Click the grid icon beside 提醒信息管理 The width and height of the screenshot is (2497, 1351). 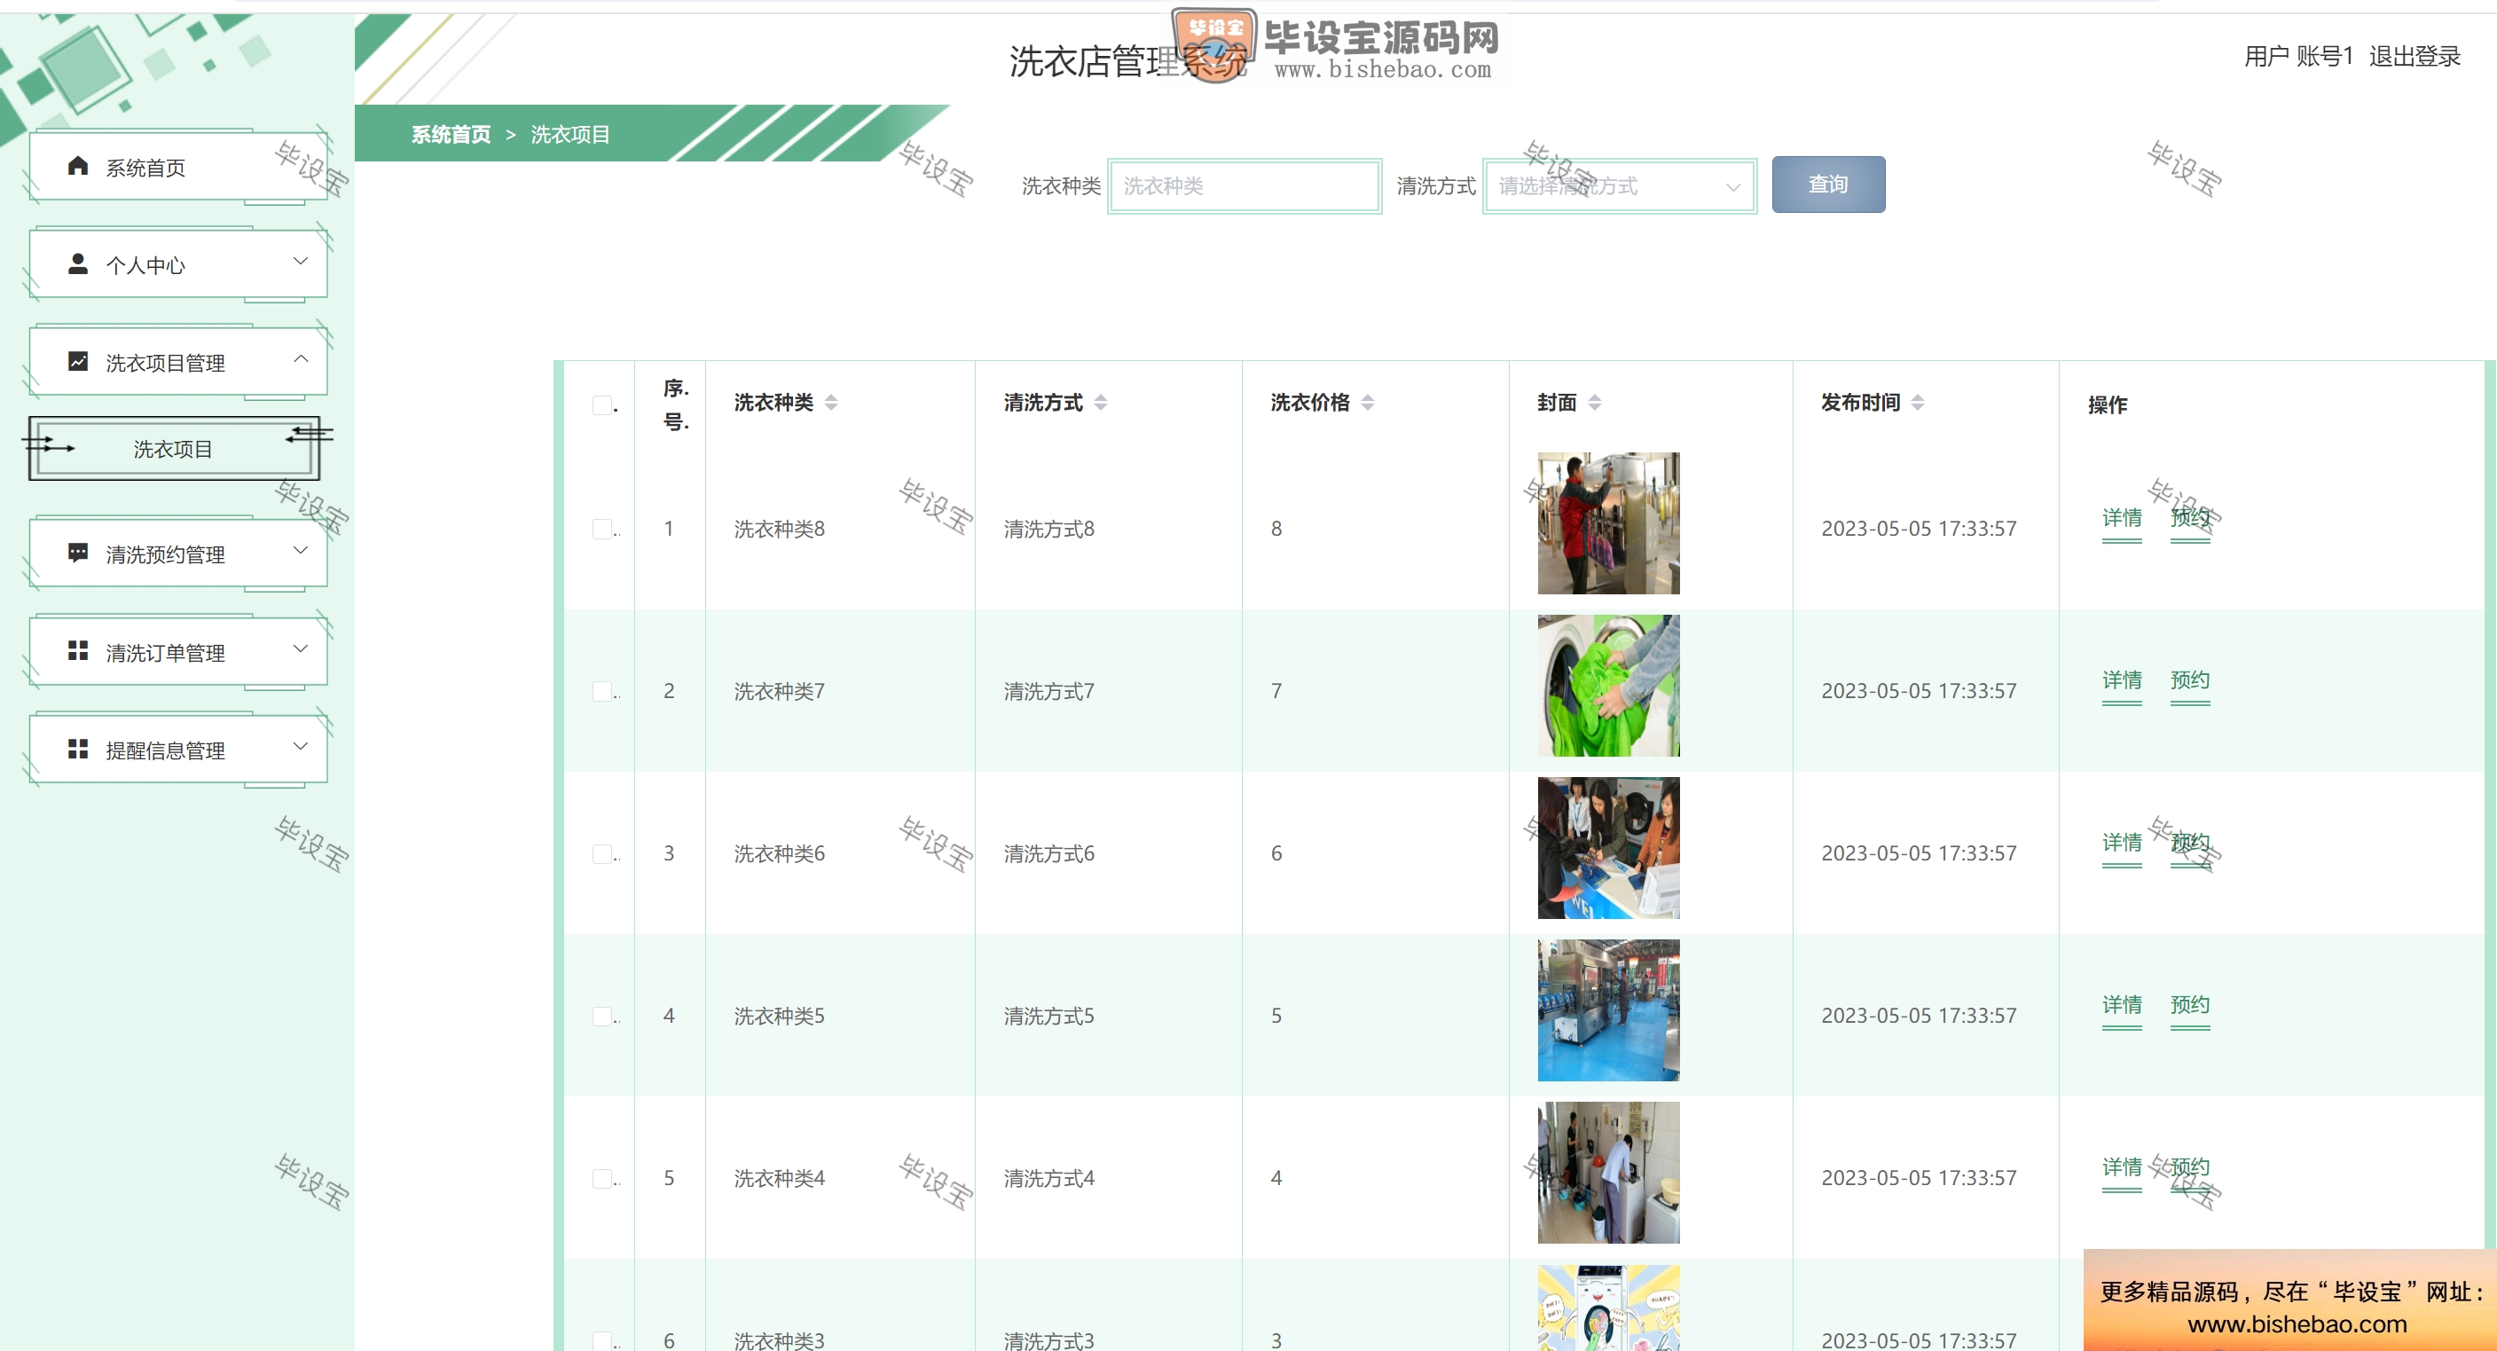pos(79,750)
